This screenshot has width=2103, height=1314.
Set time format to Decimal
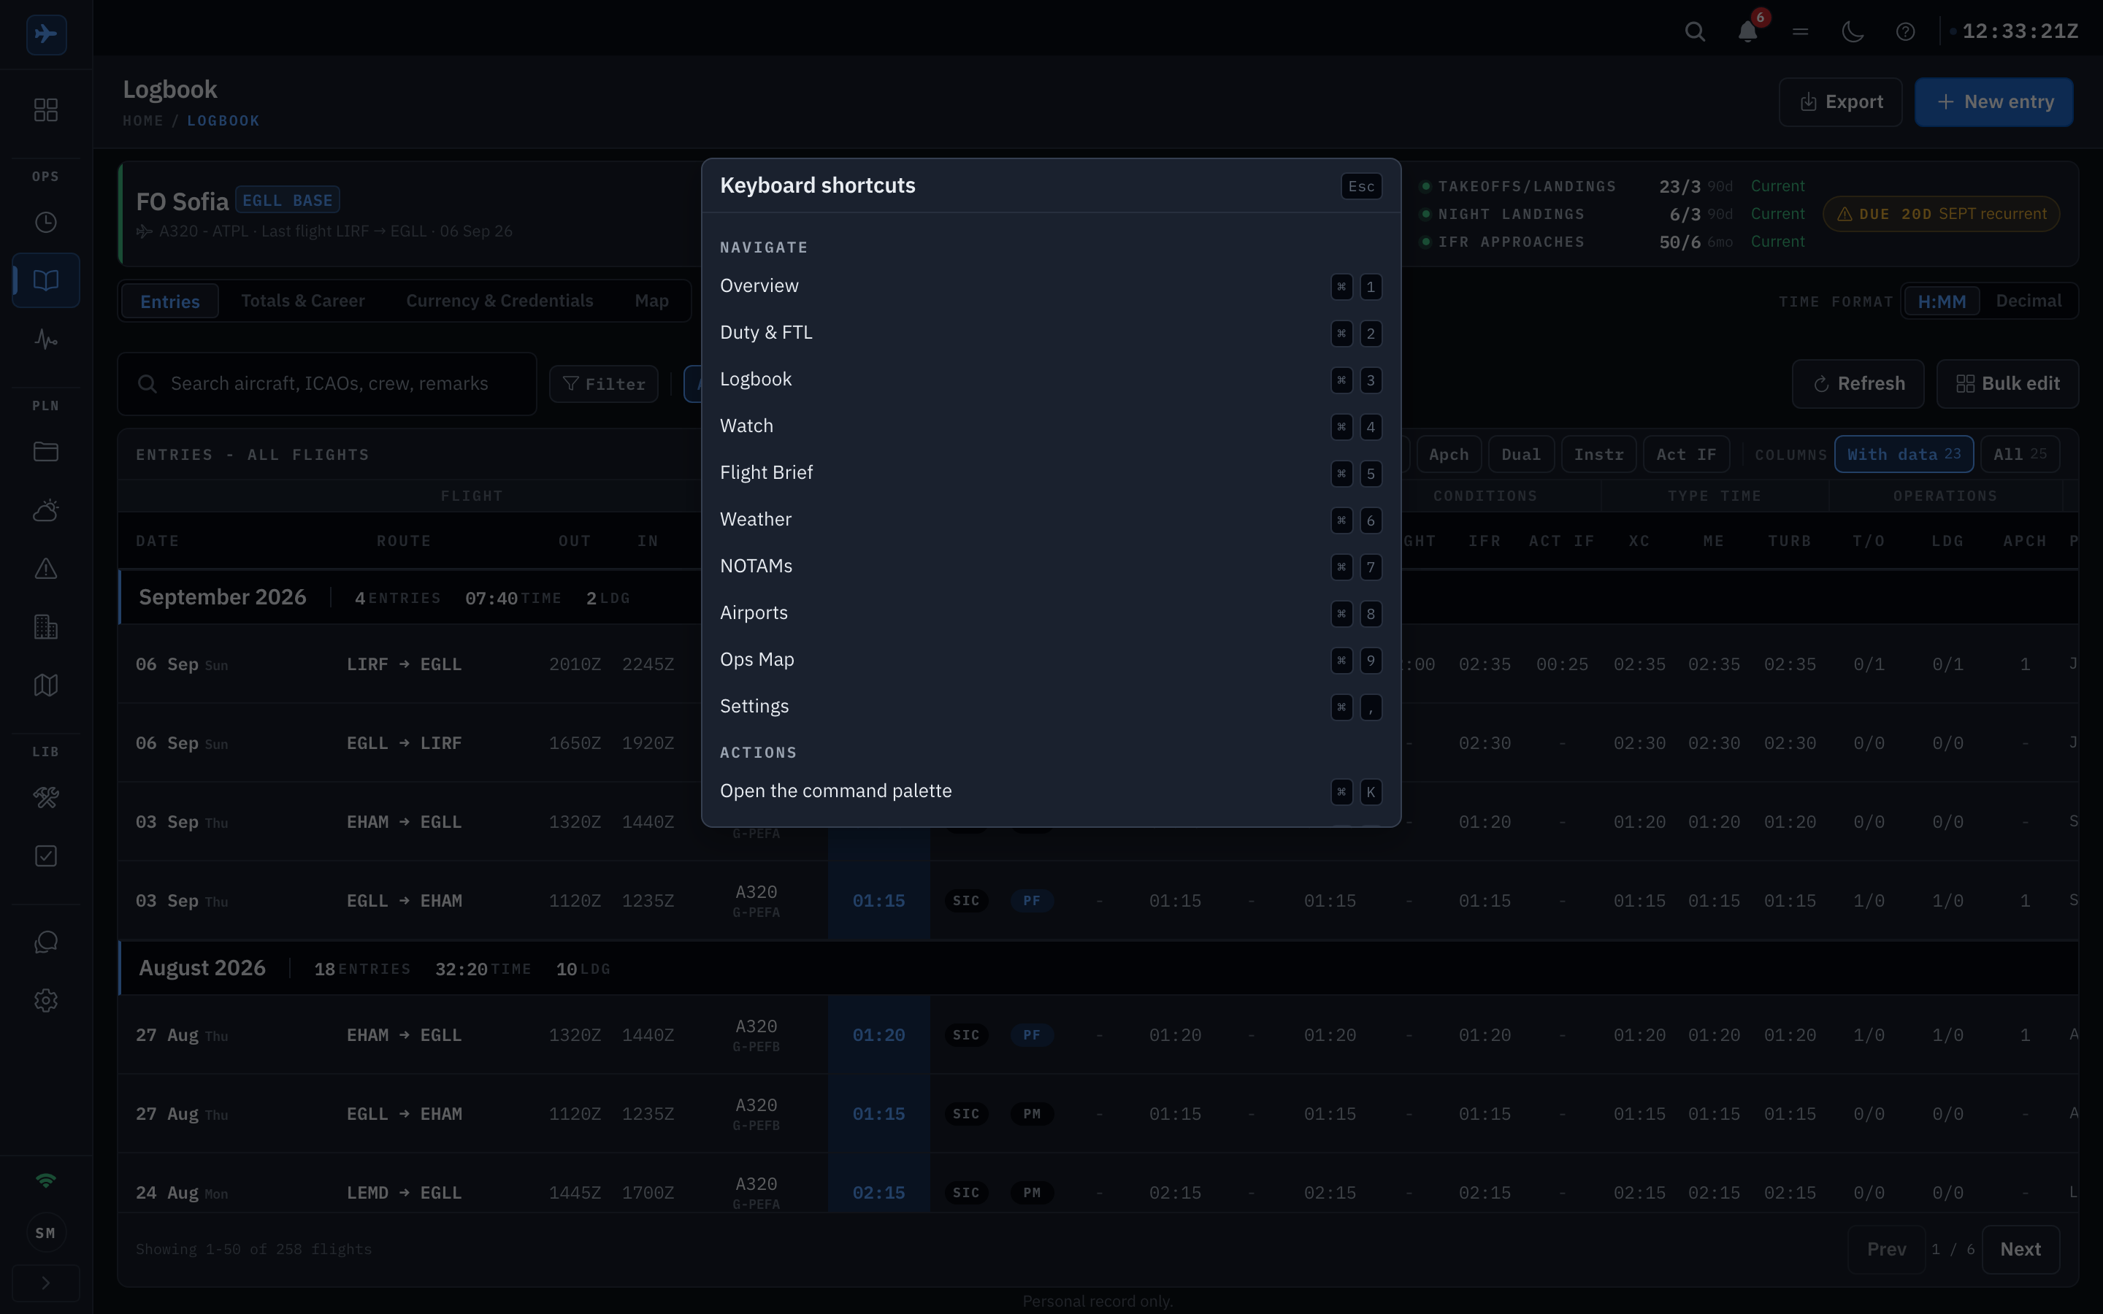[x=2029, y=301]
